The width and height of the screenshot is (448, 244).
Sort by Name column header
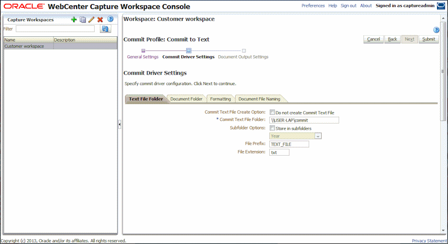coord(28,40)
